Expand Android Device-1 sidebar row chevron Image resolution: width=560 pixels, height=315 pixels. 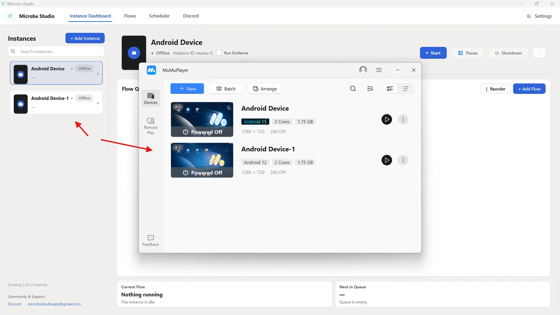pos(98,103)
